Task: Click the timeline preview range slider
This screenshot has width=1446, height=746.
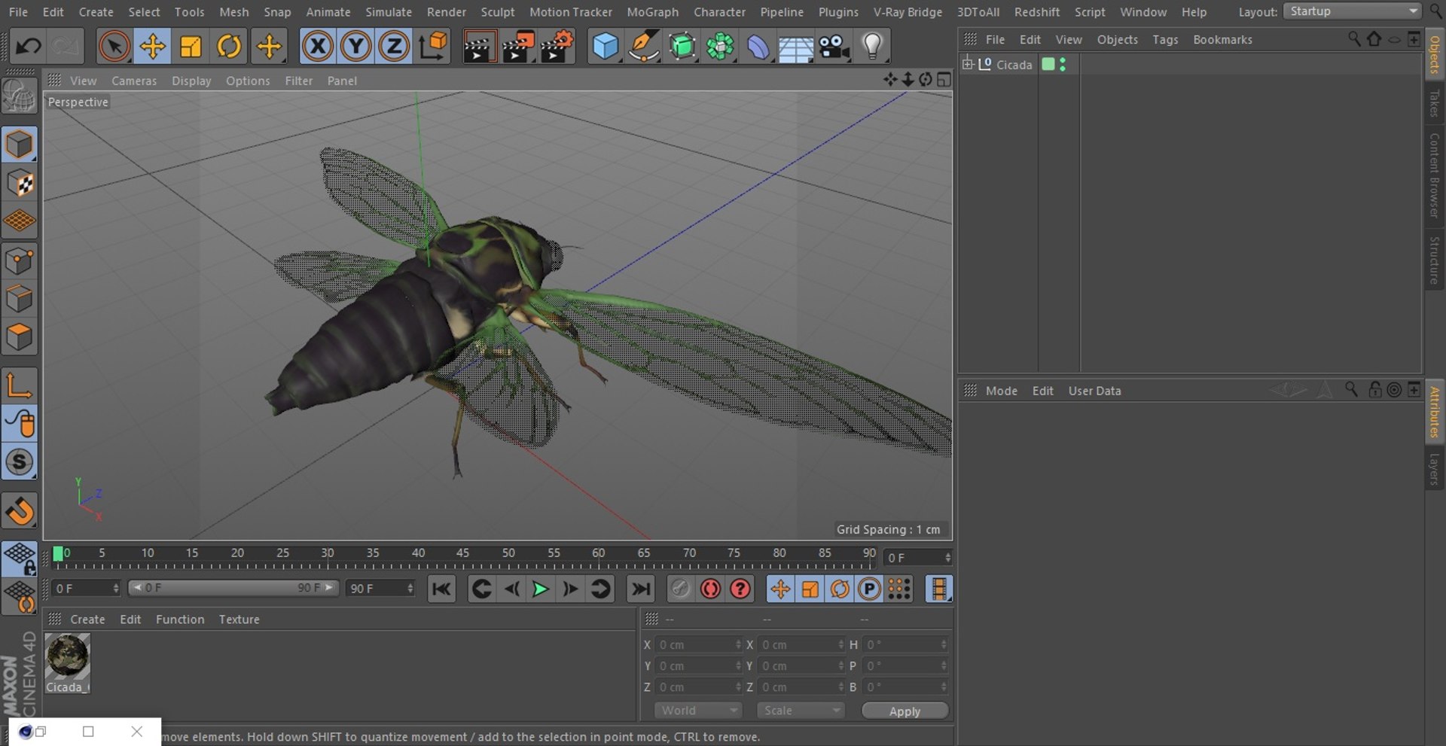Action: [233, 588]
